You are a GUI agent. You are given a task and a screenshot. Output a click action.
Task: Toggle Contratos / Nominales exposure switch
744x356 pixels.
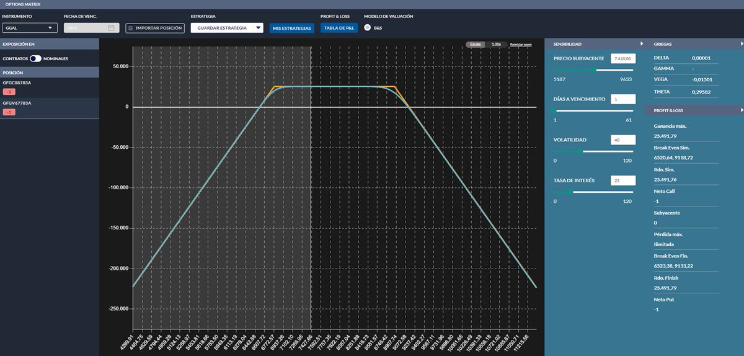tap(35, 58)
